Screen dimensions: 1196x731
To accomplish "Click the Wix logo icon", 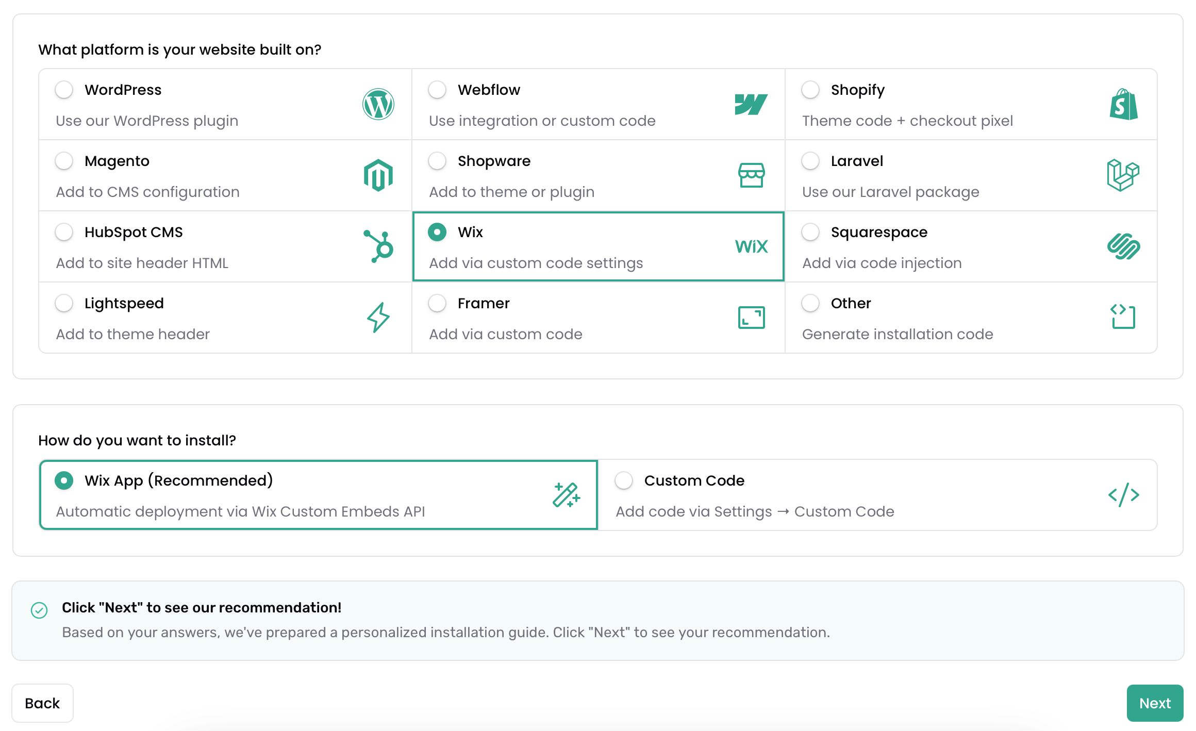I will pos(751,246).
